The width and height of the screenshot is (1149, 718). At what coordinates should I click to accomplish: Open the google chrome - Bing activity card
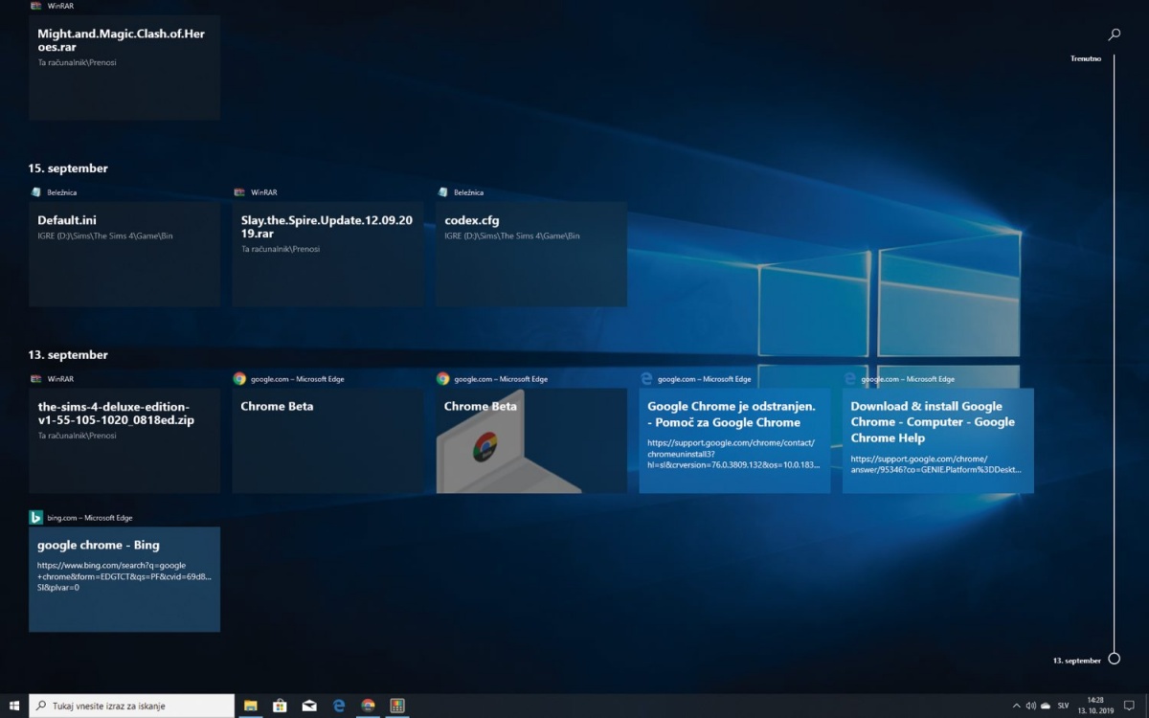pyautogui.click(x=124, y=579)
